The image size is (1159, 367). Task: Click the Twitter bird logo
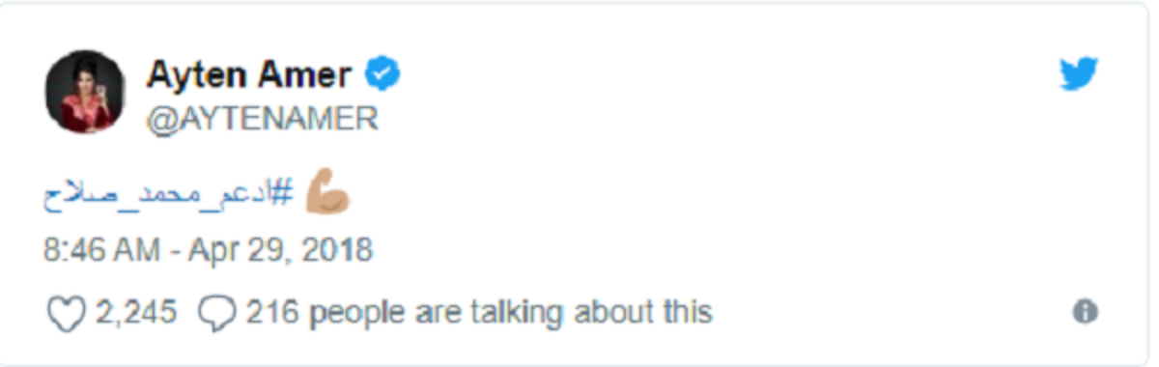(x=1079, y=74)
